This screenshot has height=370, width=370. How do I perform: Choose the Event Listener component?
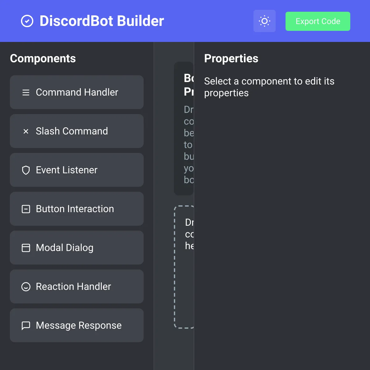(77, 170)
